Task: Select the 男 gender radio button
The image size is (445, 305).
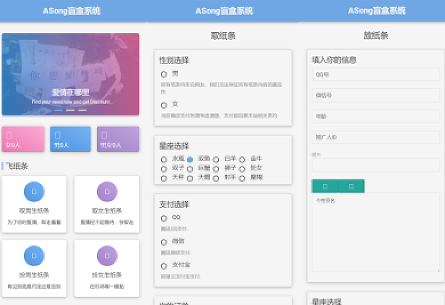Action: click(x=163, y=74)
